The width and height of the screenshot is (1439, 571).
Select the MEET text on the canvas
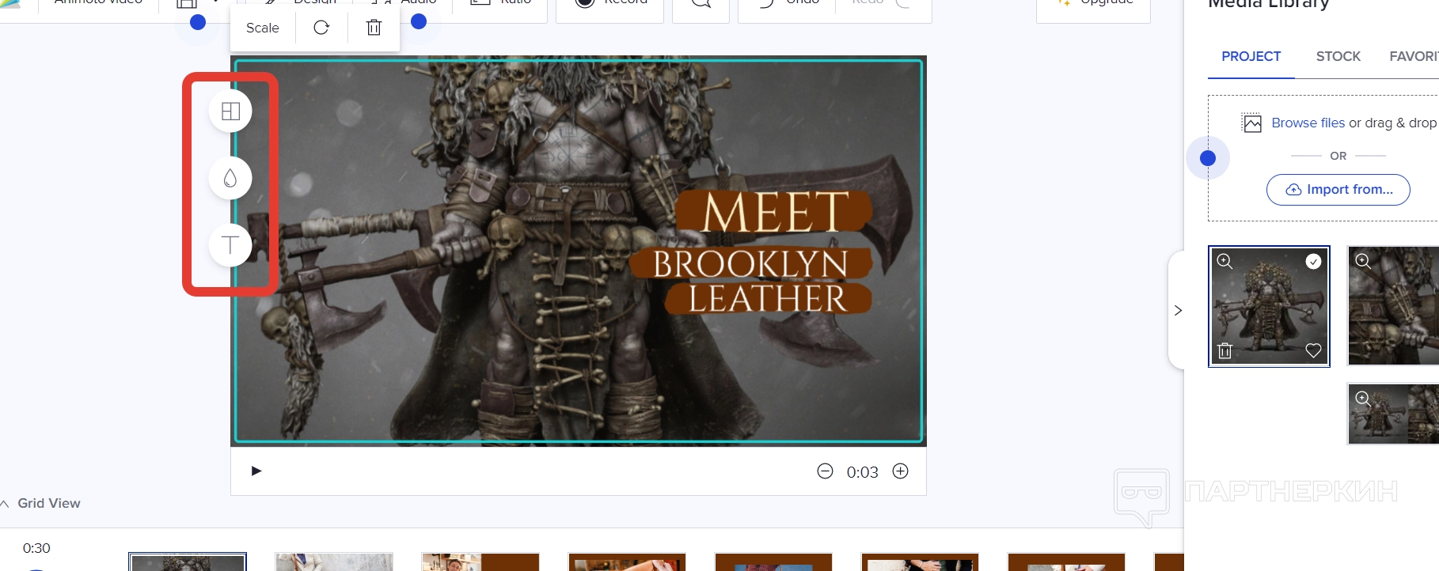point(775,212)
